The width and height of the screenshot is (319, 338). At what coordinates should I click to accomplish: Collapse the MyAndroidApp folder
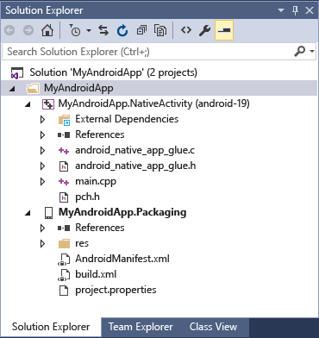click(12, 89)
